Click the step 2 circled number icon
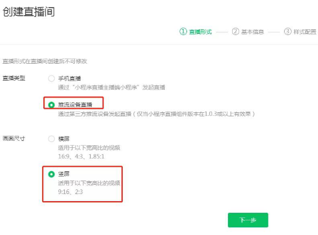The image size is (318, 235). tap(235, 32)
